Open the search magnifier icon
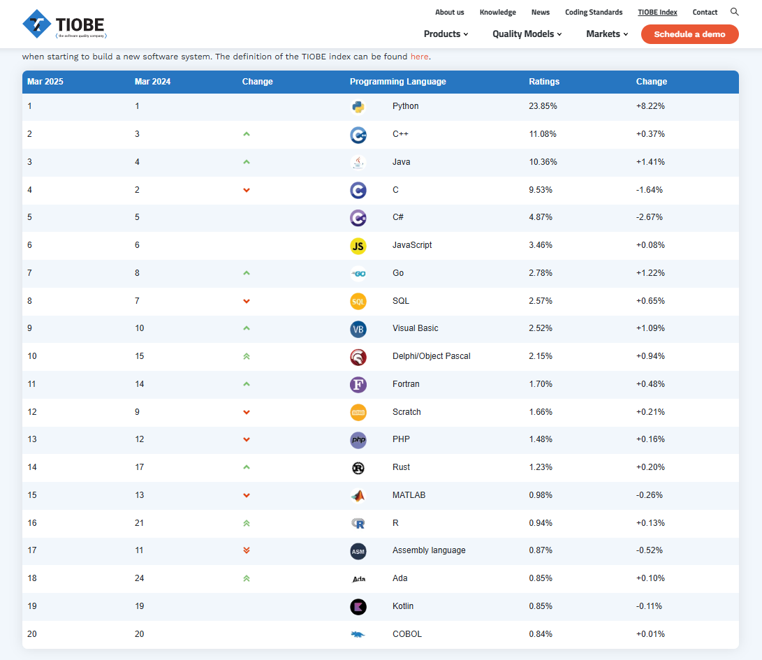This screenshot has width=762, height=660. (x=734, y=12)
